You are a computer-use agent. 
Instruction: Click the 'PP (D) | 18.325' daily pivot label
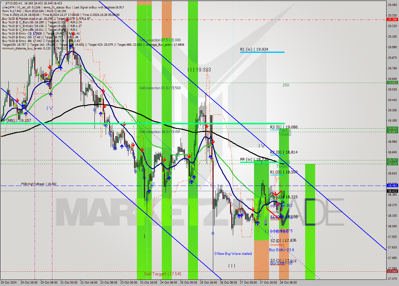tap(284, 197)
